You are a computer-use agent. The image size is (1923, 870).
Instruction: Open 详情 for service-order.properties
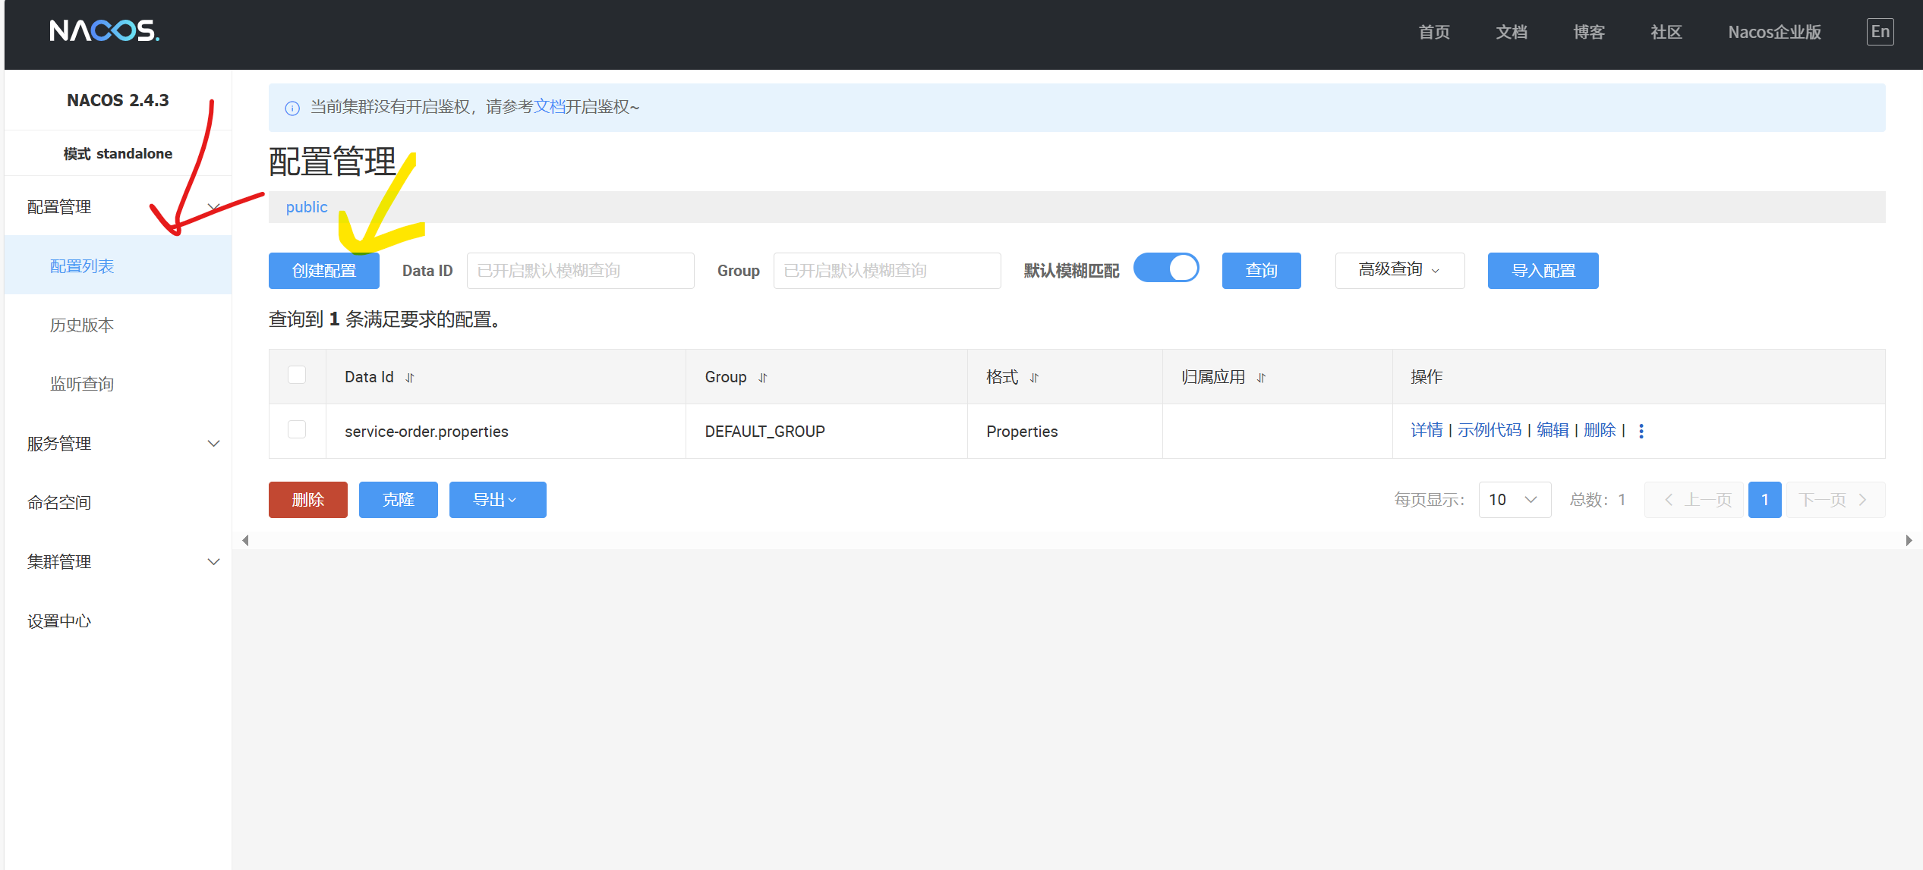pos(1426,430)
